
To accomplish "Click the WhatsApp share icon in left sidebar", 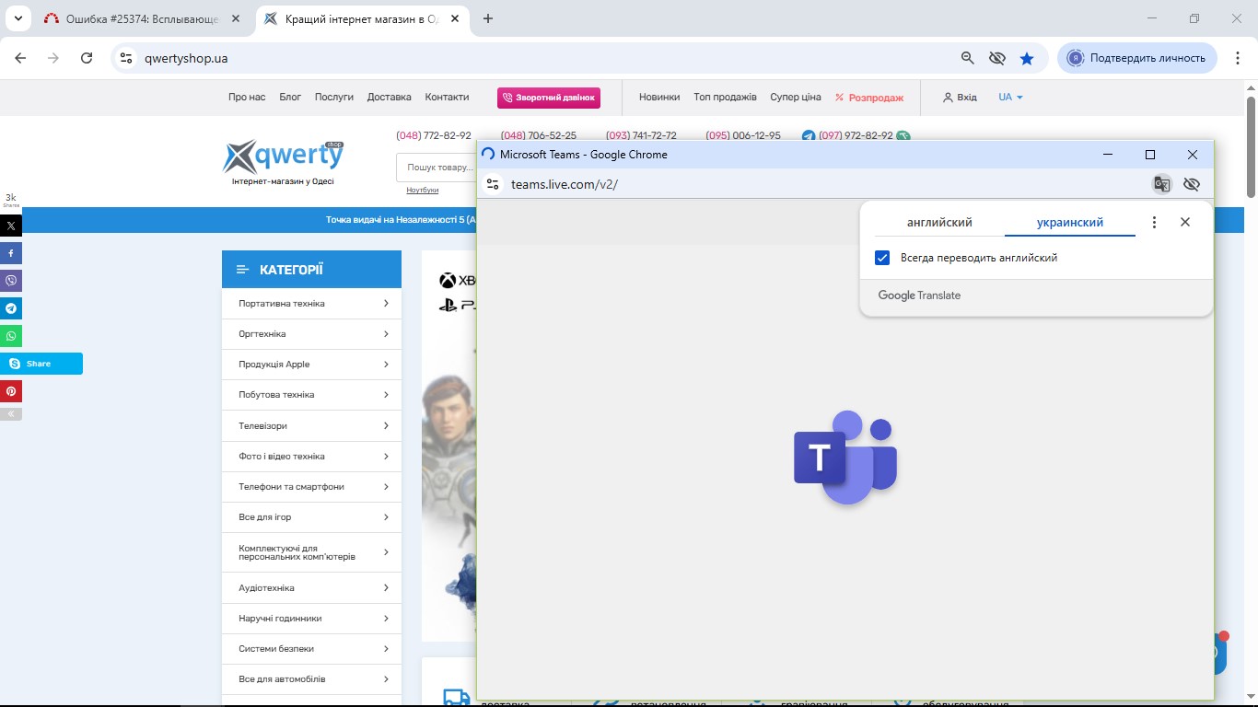I will [11, 336].
